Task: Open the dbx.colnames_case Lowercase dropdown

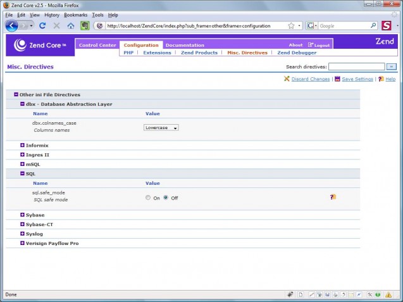Action: [x=161, y=128]
